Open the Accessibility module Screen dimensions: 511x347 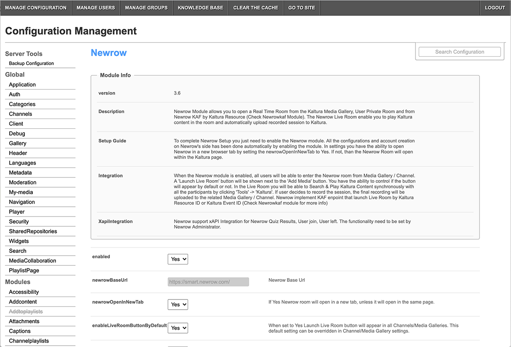click(24, 292)
